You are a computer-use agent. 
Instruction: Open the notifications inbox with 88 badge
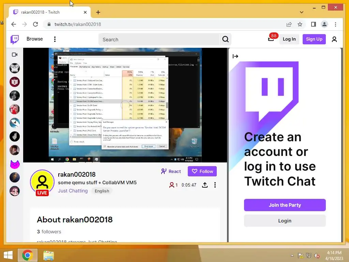pyautogui.click(x=271, y=39)
